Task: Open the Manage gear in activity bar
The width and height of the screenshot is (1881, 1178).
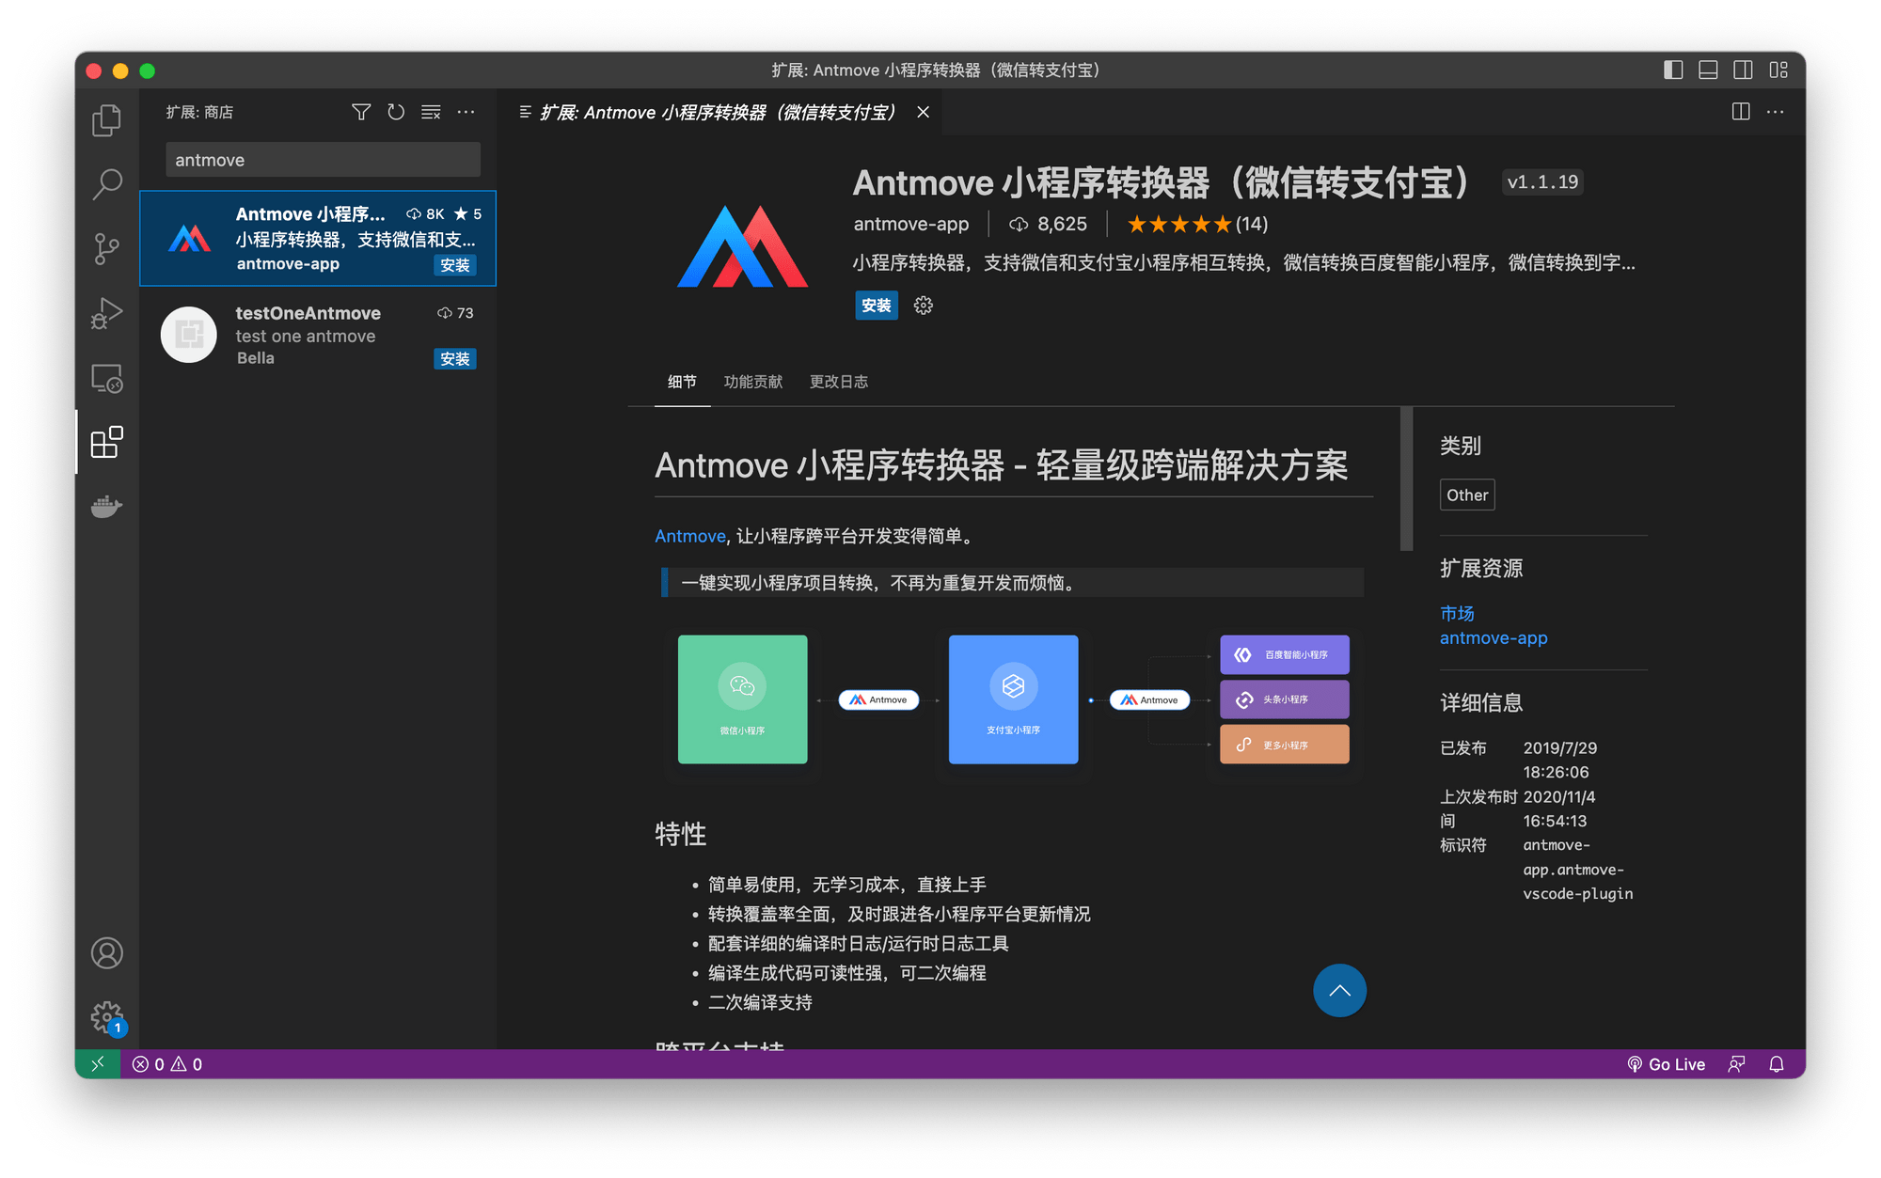Action: pos(106,1016)
